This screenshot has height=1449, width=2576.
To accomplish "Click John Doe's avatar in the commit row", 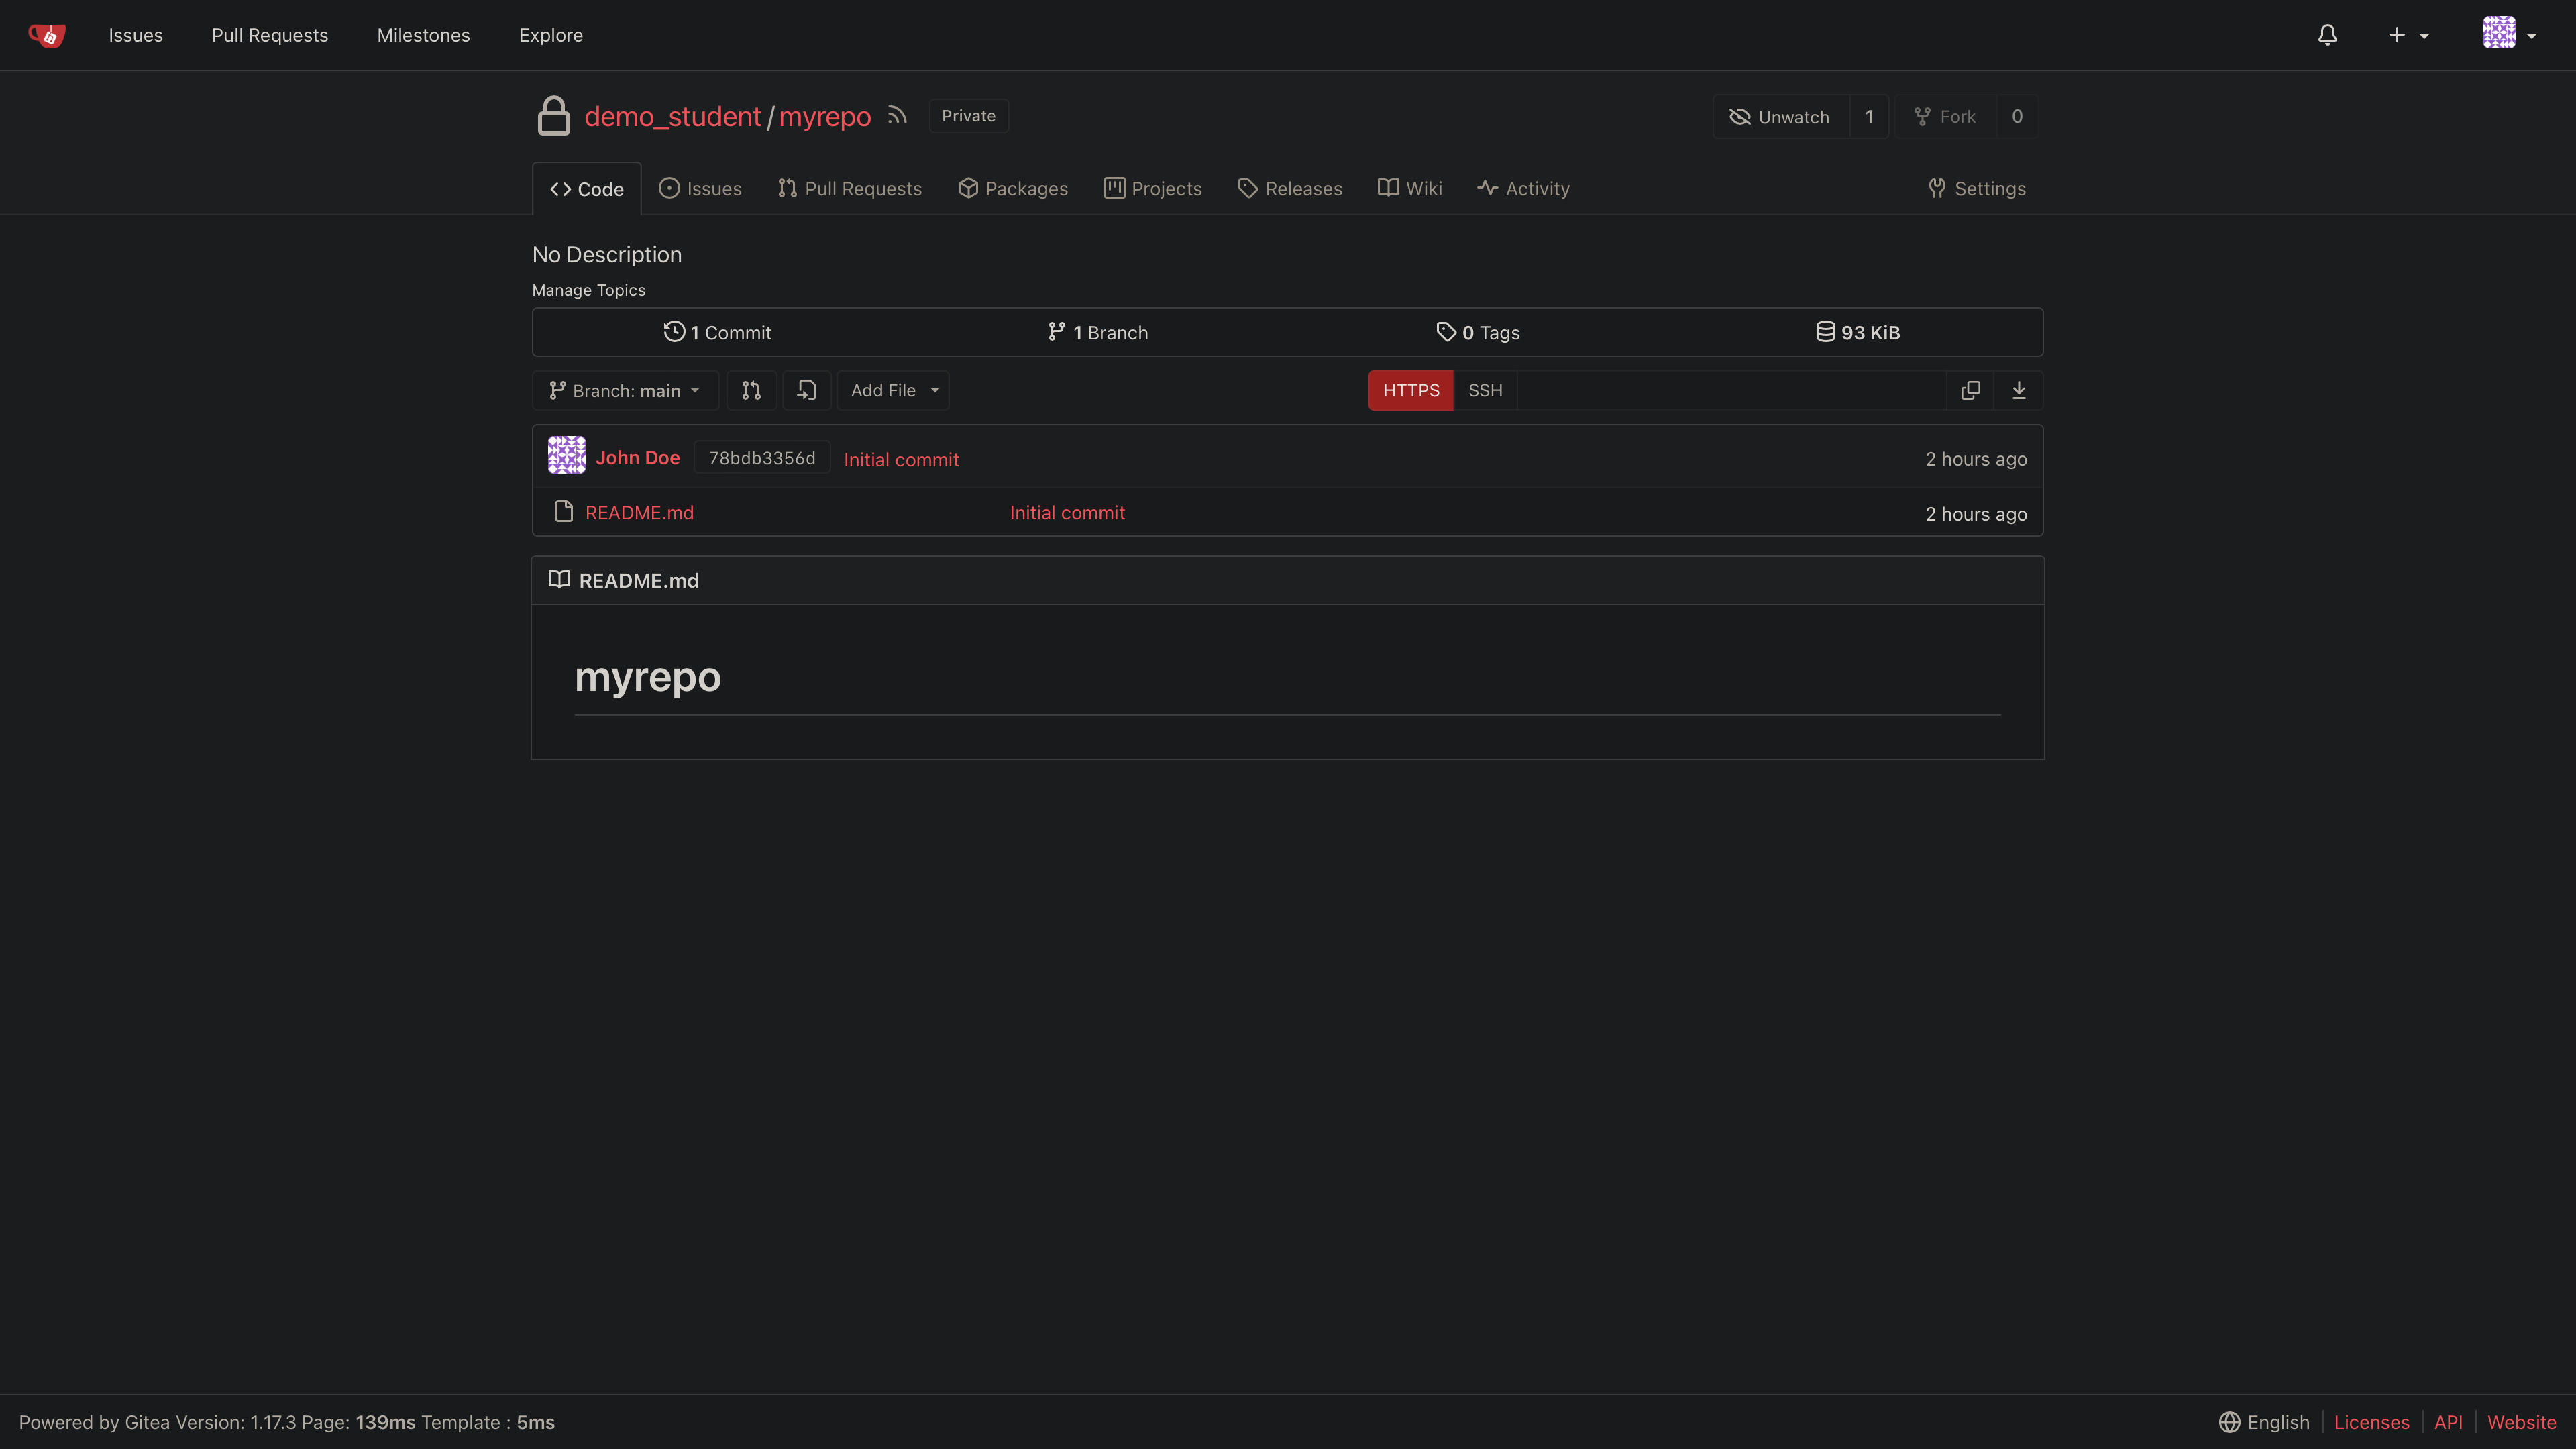I will pos(566,456).
